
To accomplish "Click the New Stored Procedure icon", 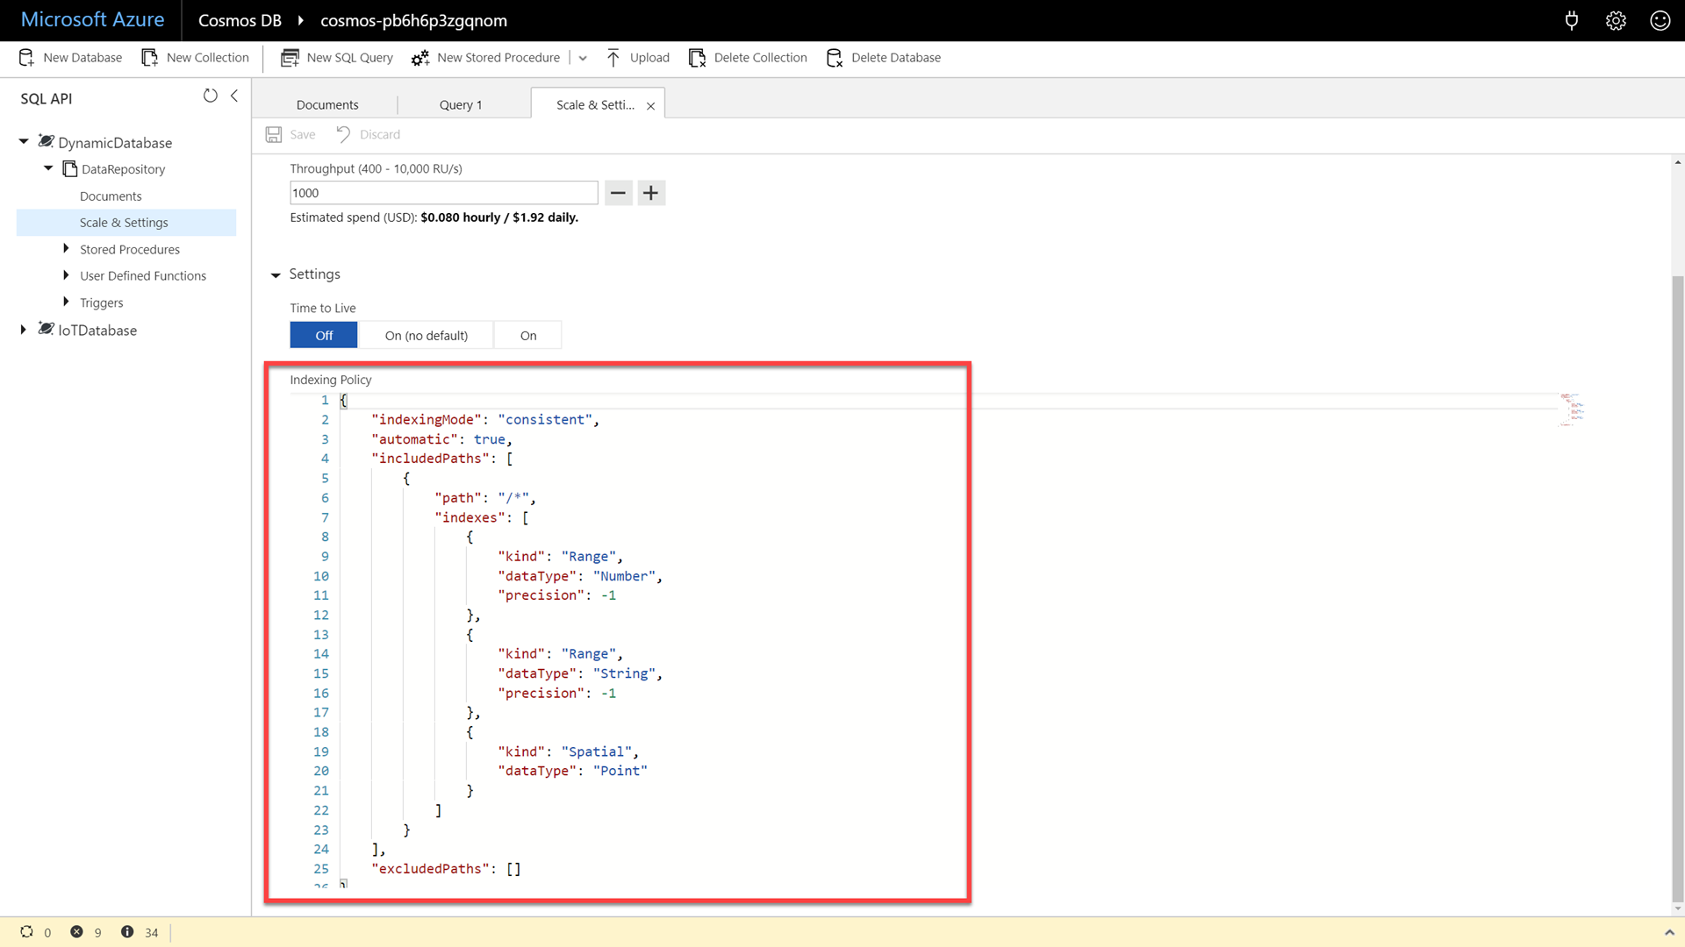I will [420, 57].
